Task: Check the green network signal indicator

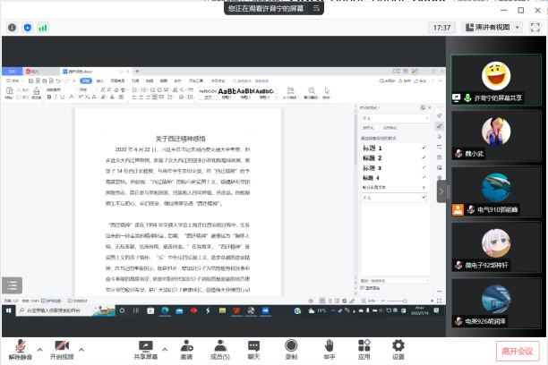Action: 43,28
